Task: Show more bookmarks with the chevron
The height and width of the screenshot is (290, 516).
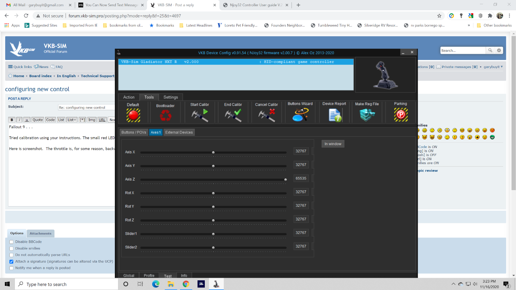Action: (x=469, y=25)
